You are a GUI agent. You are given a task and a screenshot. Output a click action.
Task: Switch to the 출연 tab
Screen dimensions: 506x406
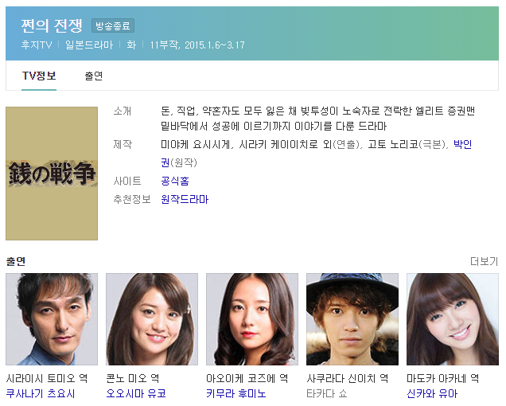point(94,76)
